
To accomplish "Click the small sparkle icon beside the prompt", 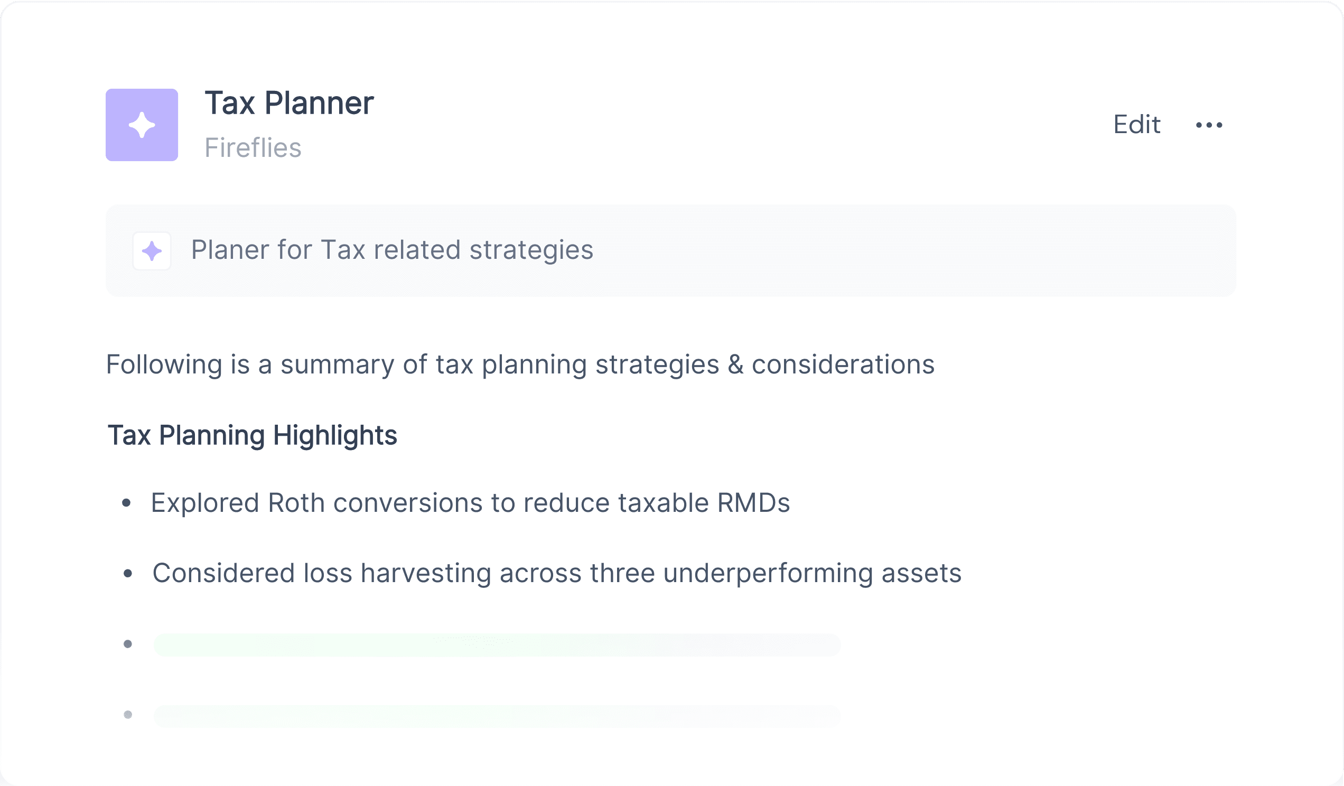I will [x=152, y=250].
